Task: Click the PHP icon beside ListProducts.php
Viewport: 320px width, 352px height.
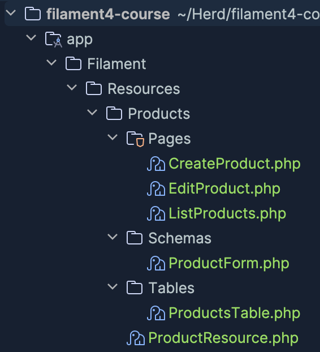Action: 156,213
